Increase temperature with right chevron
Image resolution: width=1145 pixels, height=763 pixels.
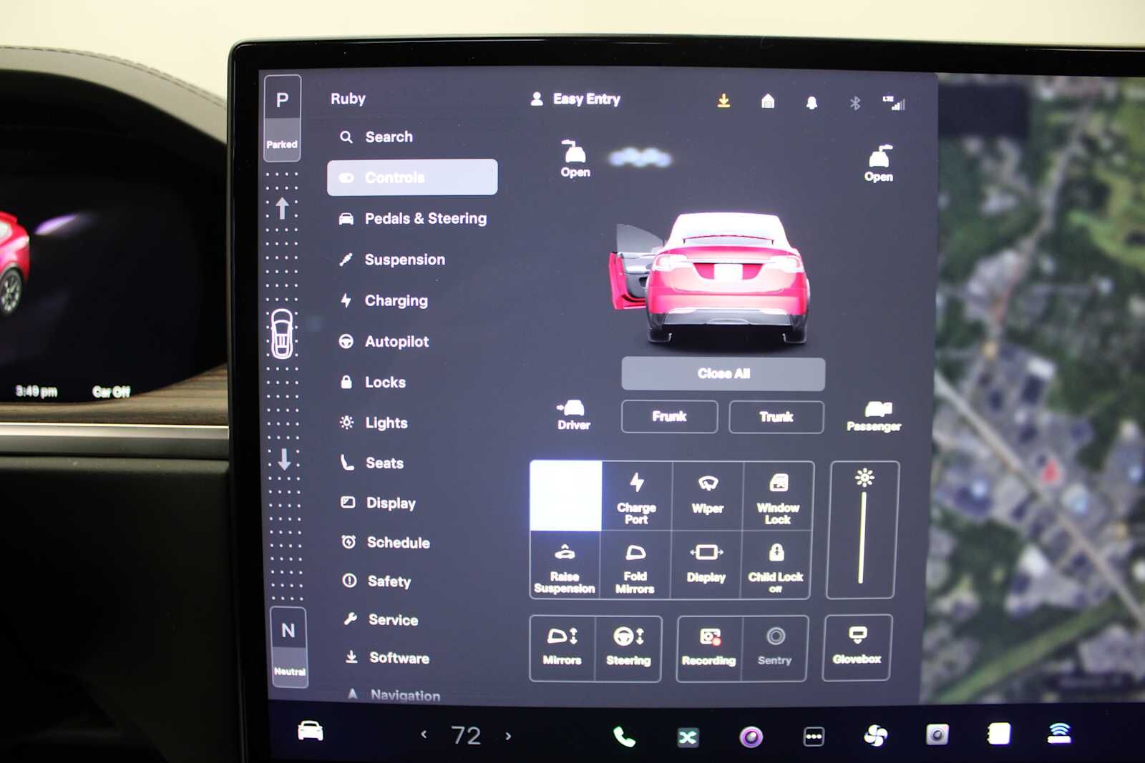tap(508, 735)
